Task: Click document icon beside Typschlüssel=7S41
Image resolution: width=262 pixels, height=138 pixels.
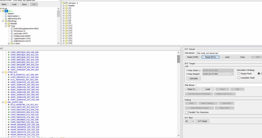Action: click(x=12, y=39)
